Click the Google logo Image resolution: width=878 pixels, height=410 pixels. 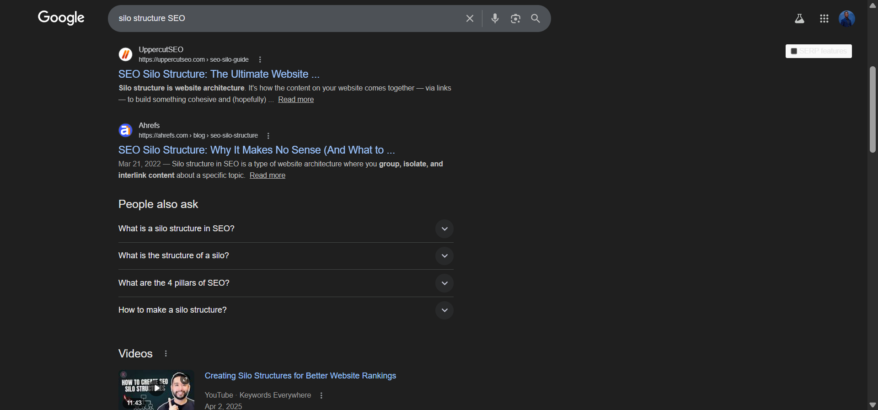click(x=61, y=18)
